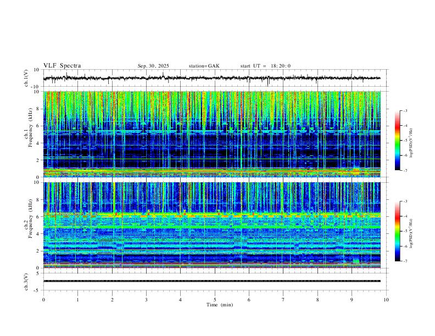The width and height of the screenshot is (435, 336).
Task: Click the 'station=GAK' label
Action: 204,66
